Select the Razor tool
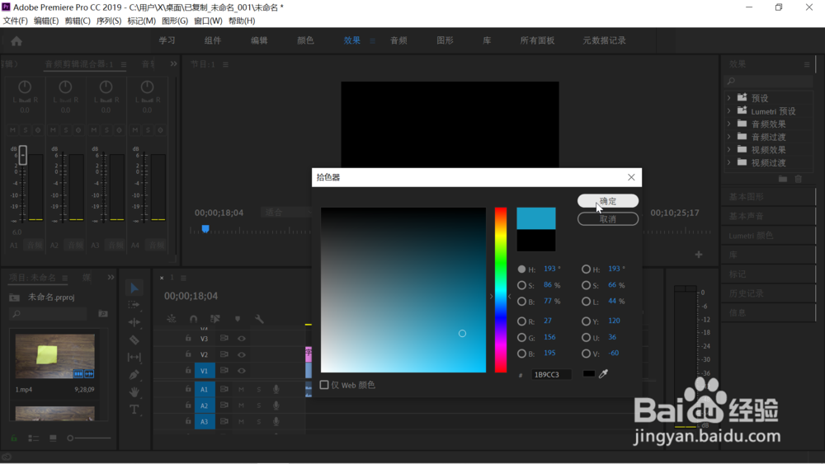Image resolution: width=825 pixels, height=464 pixels. [134, 340]
